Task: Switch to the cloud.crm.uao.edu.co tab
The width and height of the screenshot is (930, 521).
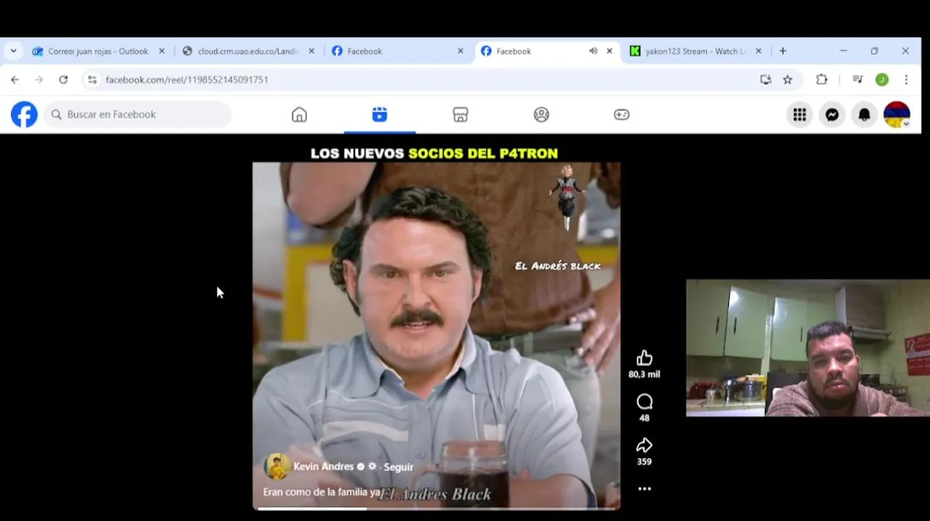Action: point(248,51)
